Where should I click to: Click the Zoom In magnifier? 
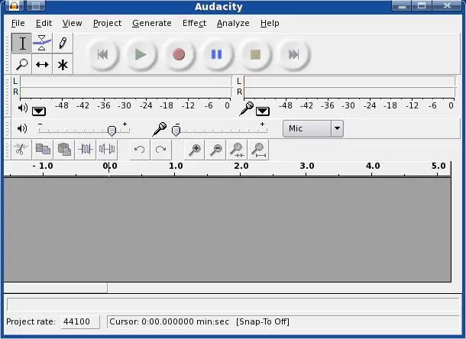[x=196, y=150]
